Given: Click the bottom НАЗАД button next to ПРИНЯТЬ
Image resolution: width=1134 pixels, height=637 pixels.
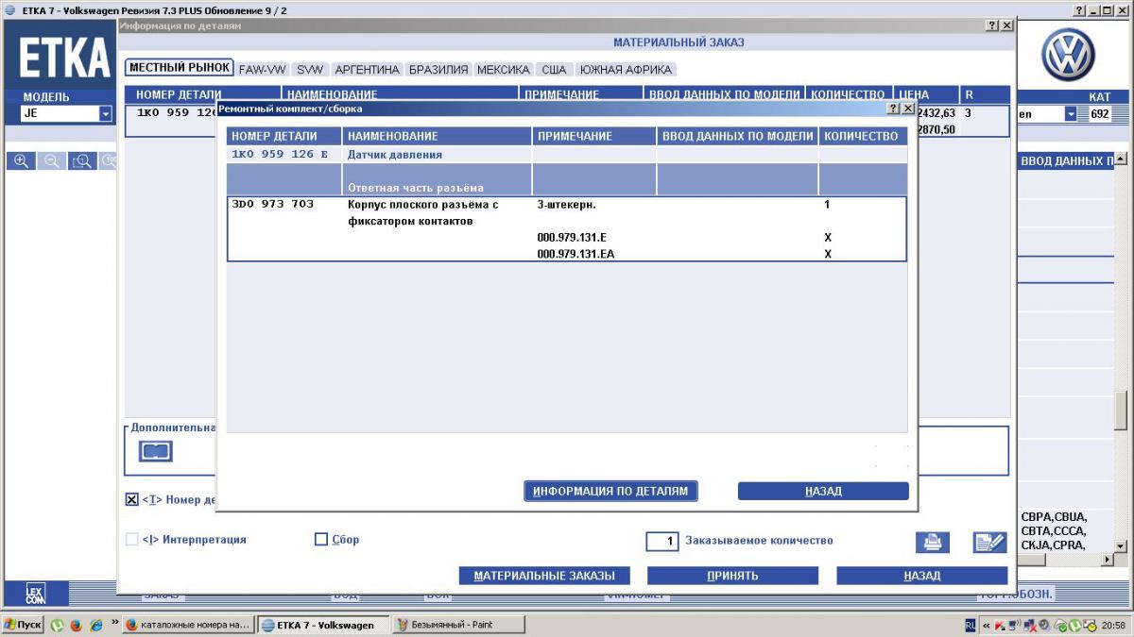Looking at the screenshot, I should [x=922, y=576].
